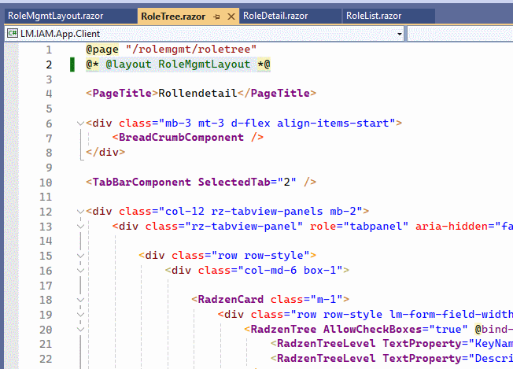This screenshot has height=369, width=513.
Task: Click TabBarComponent on line 10
Action: point(142,182)
